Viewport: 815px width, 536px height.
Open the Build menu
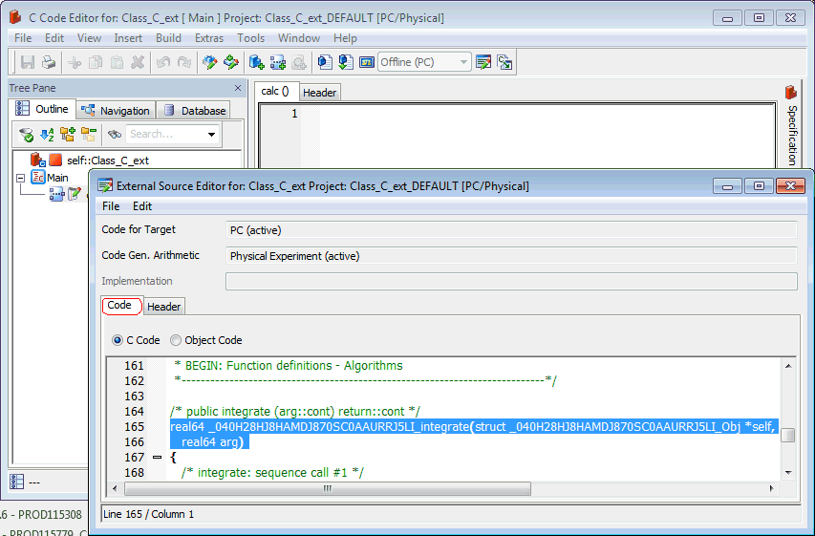point(168,38)
